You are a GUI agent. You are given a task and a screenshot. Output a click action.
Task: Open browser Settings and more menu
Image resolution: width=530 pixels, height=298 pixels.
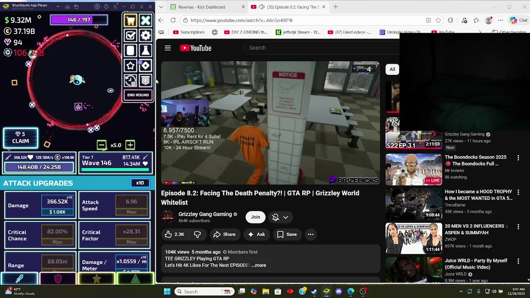click(501, 20)
